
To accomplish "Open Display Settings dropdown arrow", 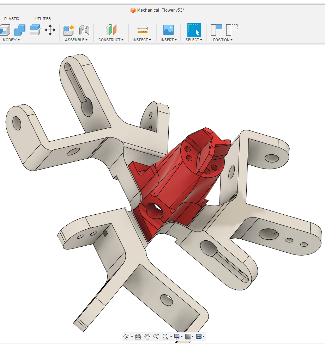I will 182,337.
